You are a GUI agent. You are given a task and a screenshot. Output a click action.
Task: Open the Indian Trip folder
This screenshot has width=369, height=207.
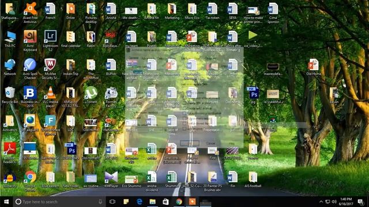coord(70,67)
